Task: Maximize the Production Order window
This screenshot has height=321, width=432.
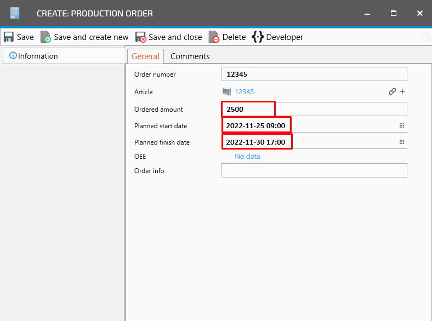Action: click(394, 13)
